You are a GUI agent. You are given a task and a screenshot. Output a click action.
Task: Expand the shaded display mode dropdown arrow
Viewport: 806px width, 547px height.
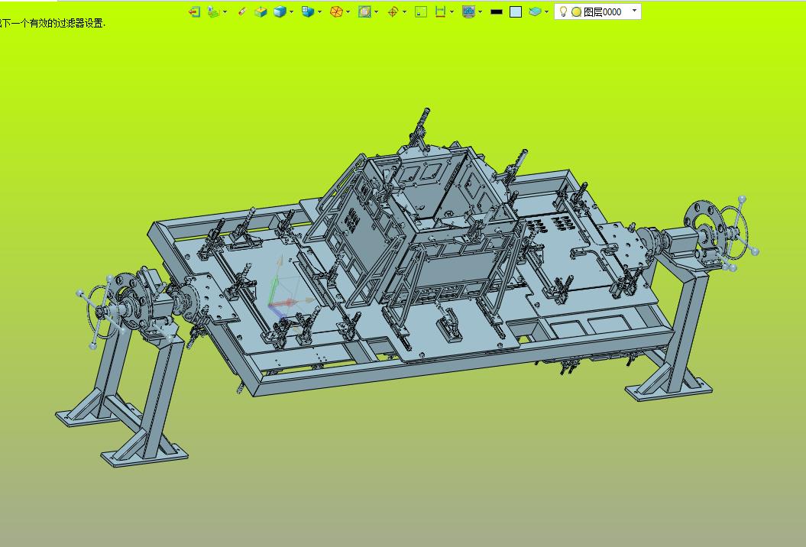[x=291, y=11]
